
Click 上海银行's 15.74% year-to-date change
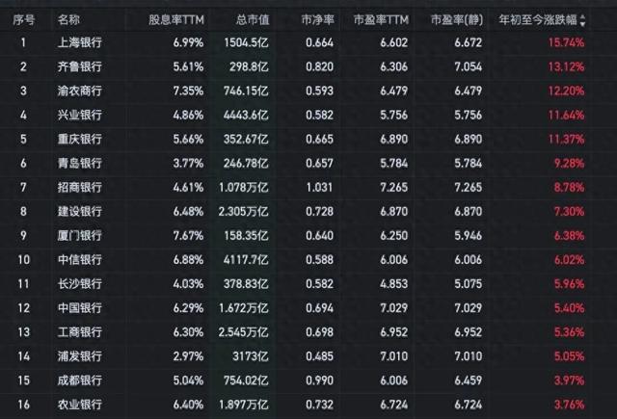(x=566, y=42)
